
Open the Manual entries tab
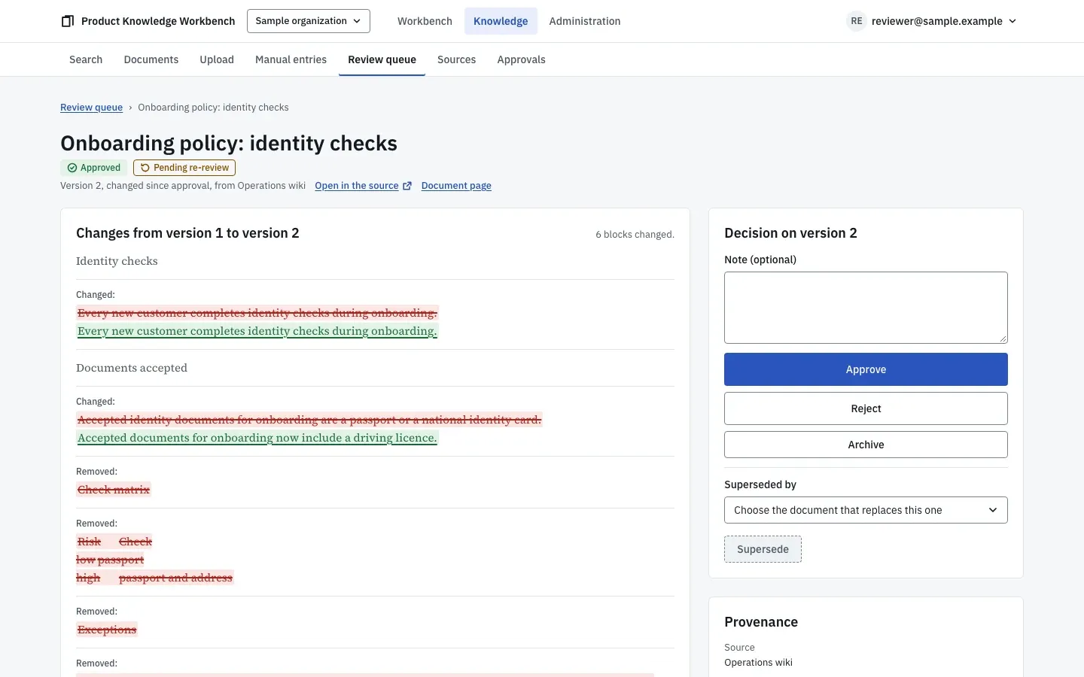[291, 59]
